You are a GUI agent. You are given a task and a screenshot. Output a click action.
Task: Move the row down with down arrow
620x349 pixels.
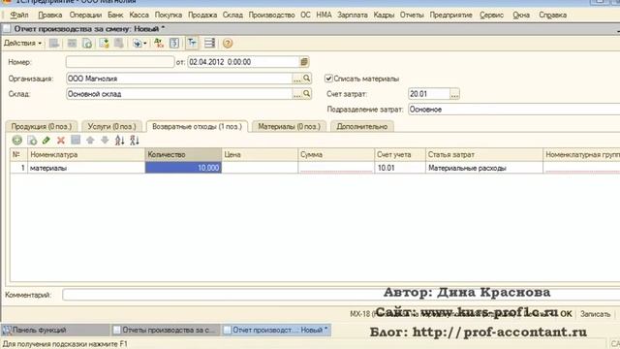[x=105, y=140]
